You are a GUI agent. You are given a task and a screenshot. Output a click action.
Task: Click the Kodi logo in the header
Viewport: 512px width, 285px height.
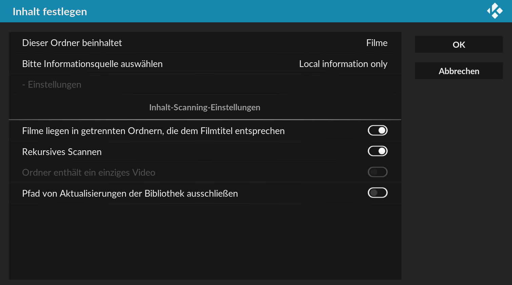[x=495, y=11]
